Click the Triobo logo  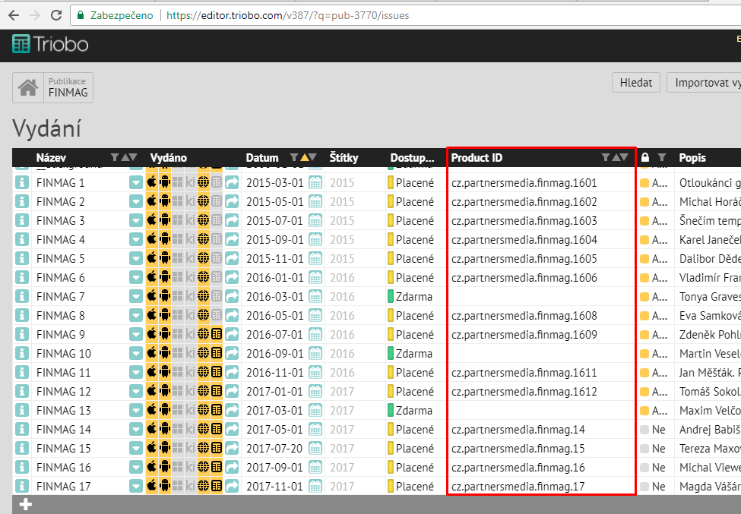coord(50,44)
